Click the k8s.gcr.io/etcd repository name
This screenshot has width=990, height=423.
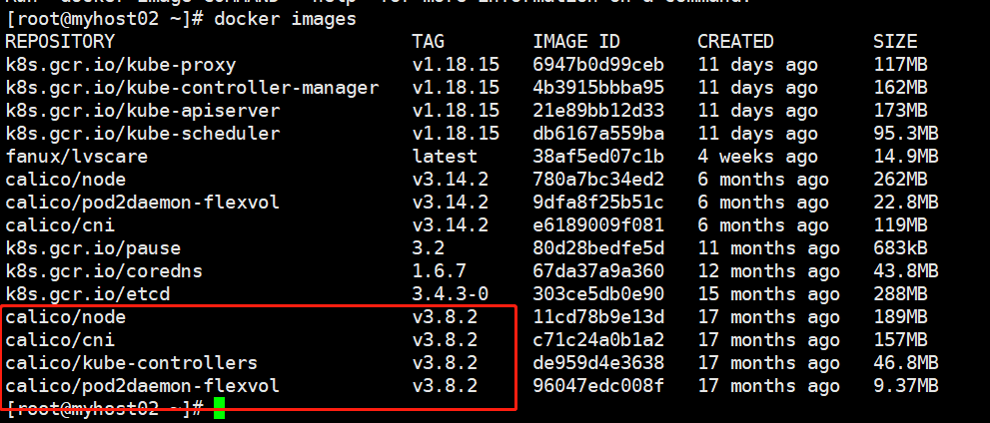click(x=88, y=293)
